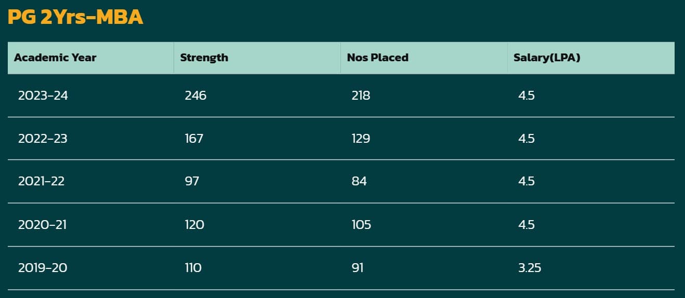Image resolution: width=685 pixels, height=298 pixels.
Task: Click nos placed value 218
Action: pos(361,96)
